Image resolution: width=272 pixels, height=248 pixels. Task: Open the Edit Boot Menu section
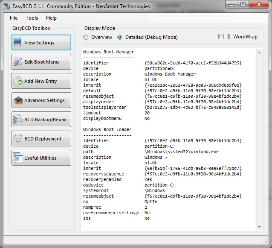pyautogui.click(x=41, y=61)
